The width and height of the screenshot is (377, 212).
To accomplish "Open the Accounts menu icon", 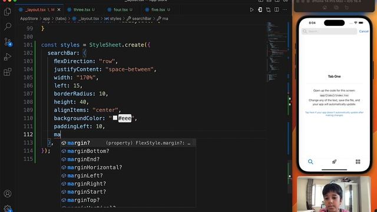I will (8, 194).
